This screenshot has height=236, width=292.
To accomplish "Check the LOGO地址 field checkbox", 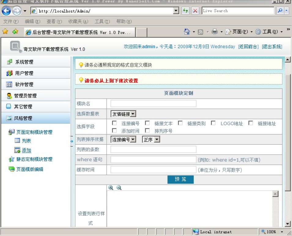I will click(x=213, y=123).
